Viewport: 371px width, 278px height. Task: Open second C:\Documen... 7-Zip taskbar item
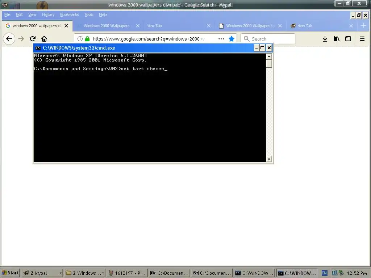click(x=212, y=273)
